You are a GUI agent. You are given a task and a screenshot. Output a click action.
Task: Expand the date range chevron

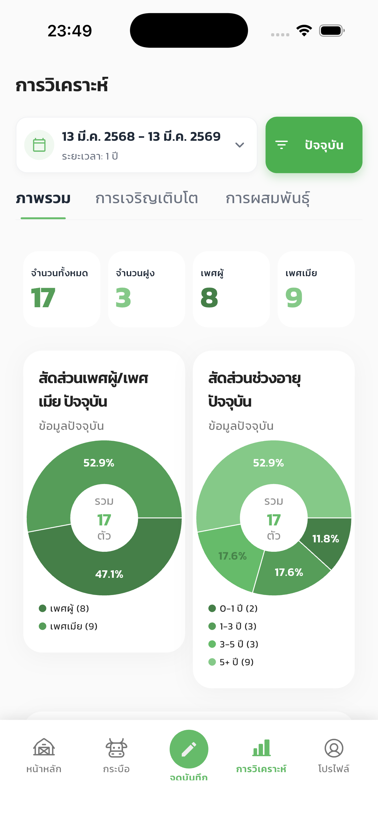[239, 145]
